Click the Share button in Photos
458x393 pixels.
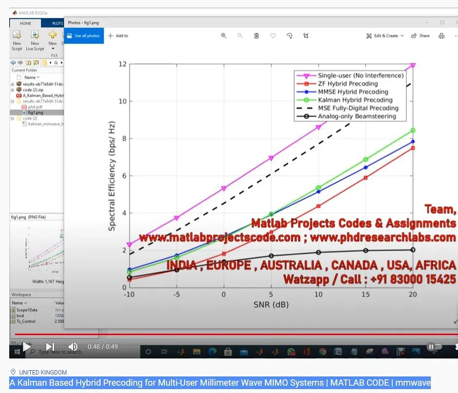pyautogui.click(x=421, y=36)
